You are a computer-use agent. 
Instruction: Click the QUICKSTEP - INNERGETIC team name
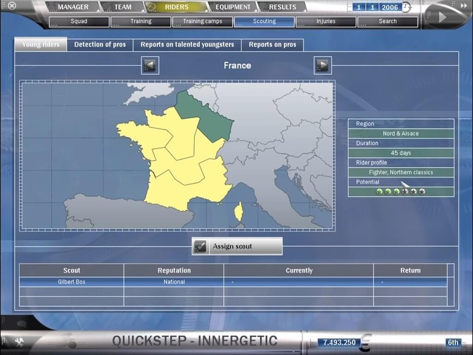(194, 341)
